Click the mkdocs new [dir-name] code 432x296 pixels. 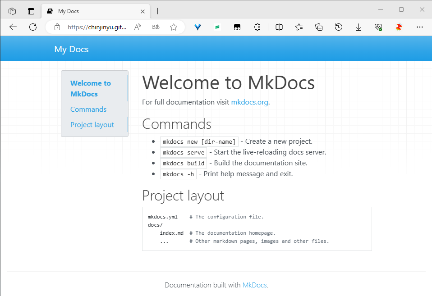(199, 142)
